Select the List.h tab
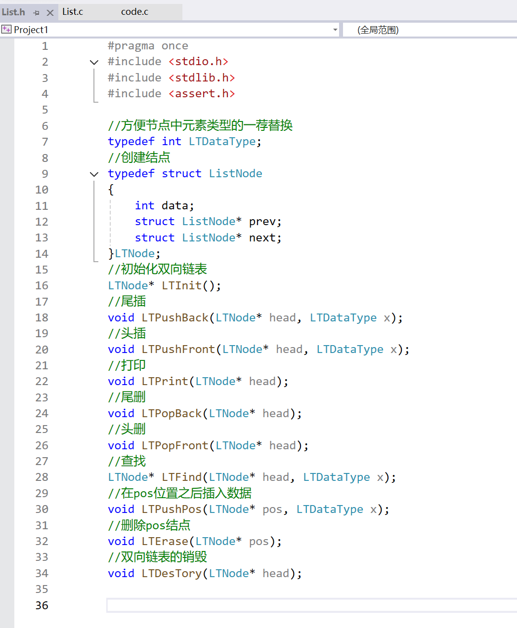Image resolution: width=517 pixels, height=628 pixels. 13,12
